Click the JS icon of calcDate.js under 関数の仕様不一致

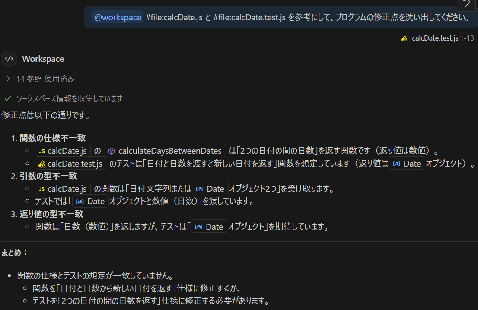click(x=42, y=151)
